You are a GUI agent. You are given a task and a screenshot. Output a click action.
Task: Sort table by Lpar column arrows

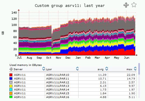[77, 69]
